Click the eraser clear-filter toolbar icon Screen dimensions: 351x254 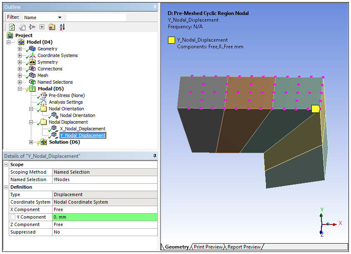click(x=22, y=27)
